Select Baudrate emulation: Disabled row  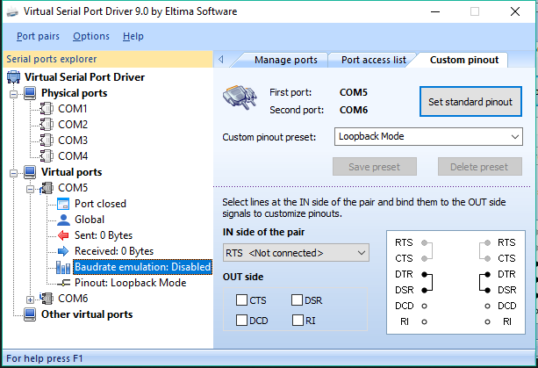point(142,267)
